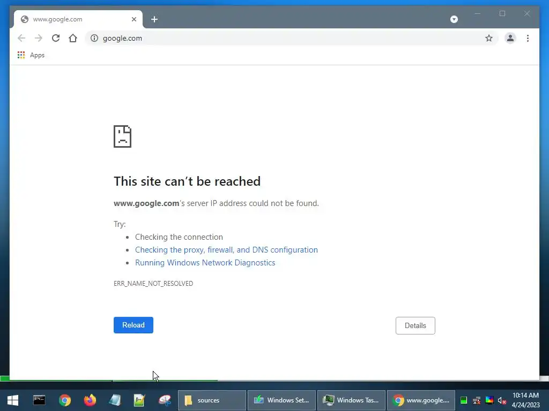
Task: Launch the pinned Chrome icon on the taskbar
Action: click(65, 400)
